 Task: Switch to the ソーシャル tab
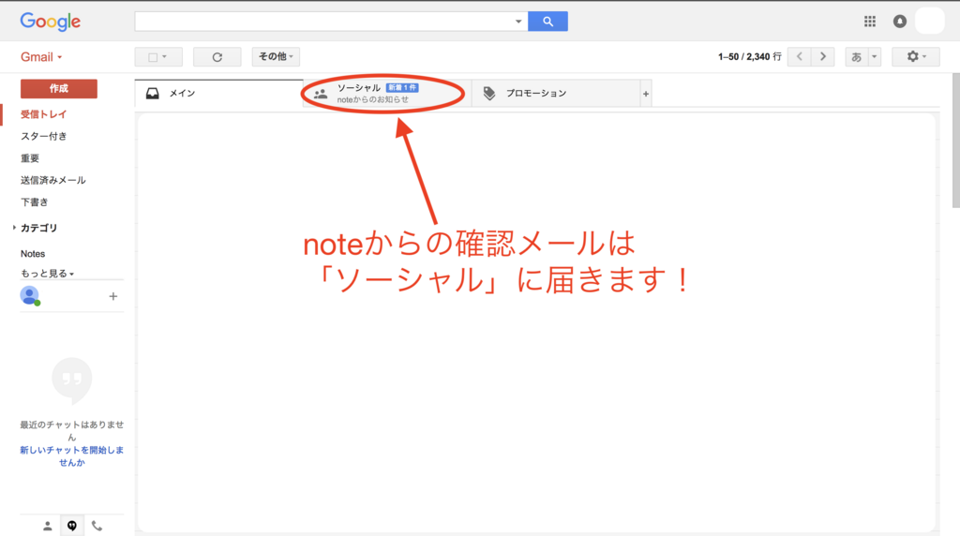click(387, 94)
